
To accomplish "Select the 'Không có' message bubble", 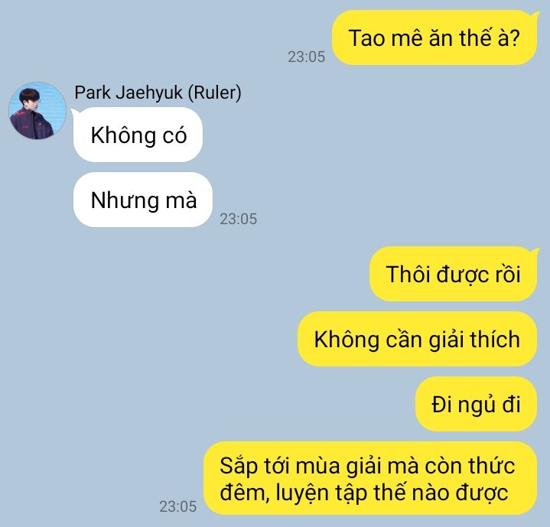I will click(x=138, y=135).
